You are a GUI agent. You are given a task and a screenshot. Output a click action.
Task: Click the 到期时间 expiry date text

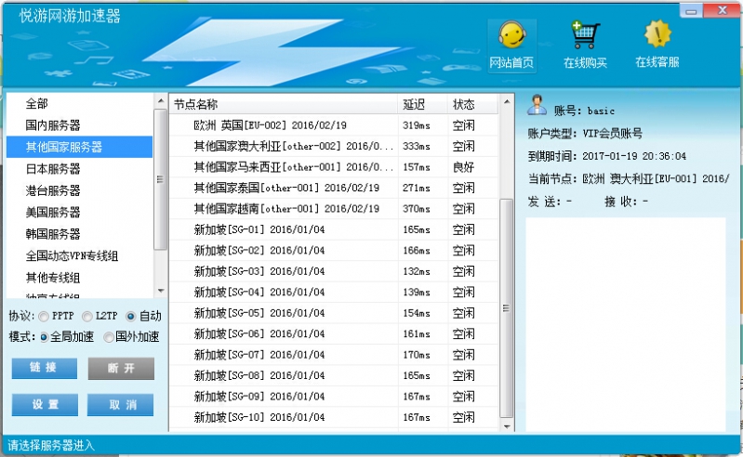(607, 156)
